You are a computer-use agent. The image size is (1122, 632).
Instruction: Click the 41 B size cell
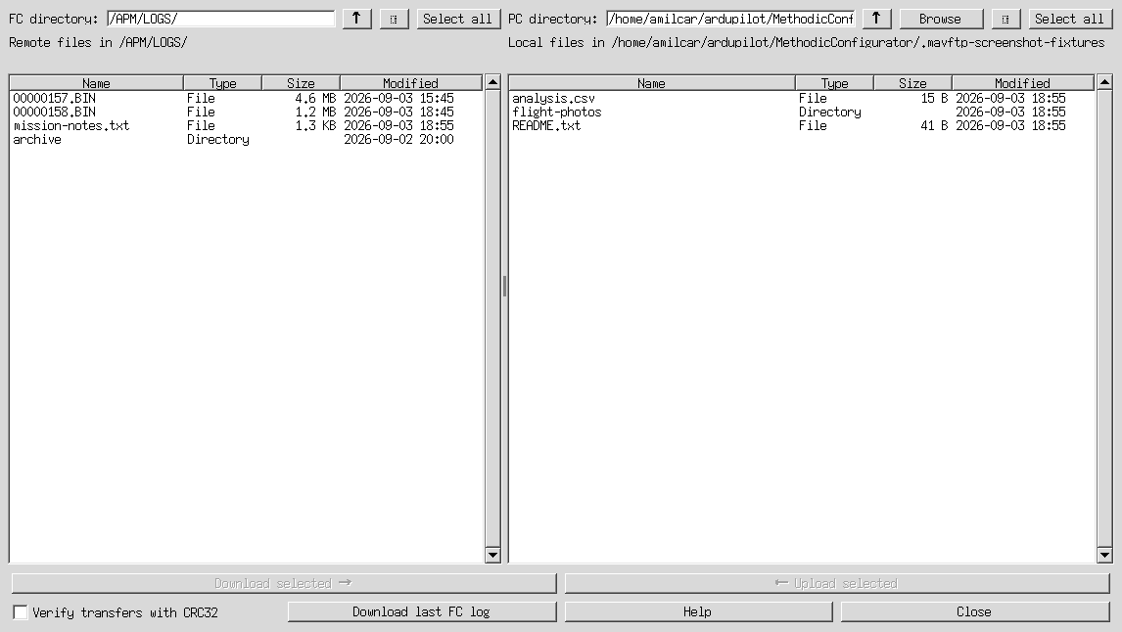coord(935,125)
